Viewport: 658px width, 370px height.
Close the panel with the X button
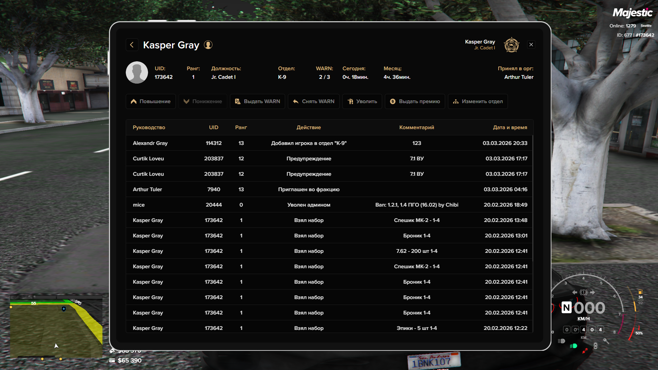click(x=531, y=45)
